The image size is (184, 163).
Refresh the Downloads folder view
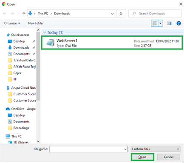[x=121, y=14]
